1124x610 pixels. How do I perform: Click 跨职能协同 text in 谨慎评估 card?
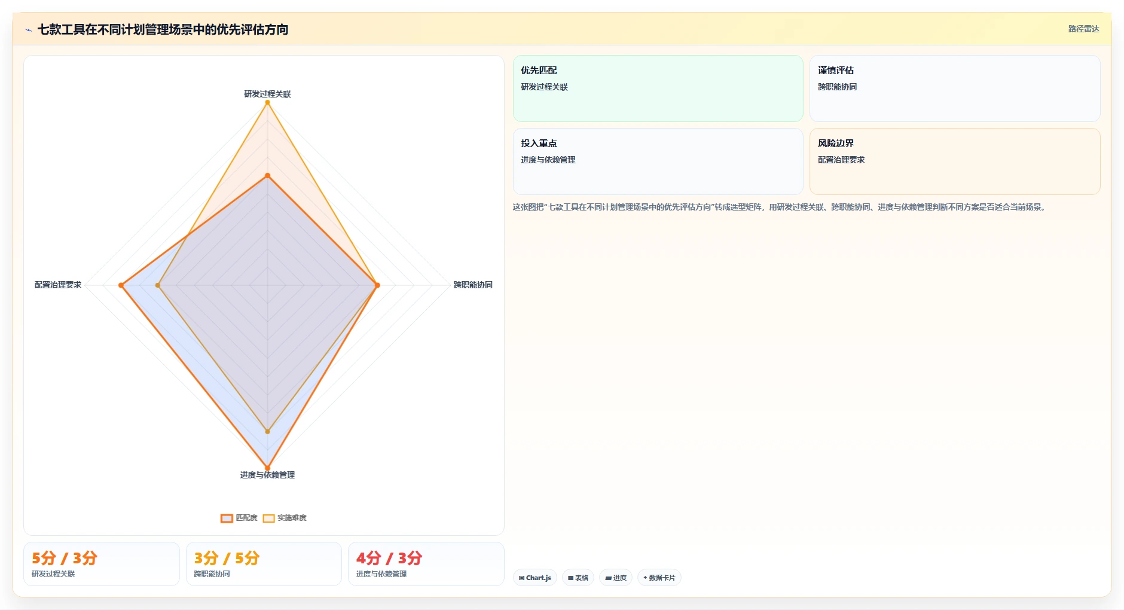[837, 87]
